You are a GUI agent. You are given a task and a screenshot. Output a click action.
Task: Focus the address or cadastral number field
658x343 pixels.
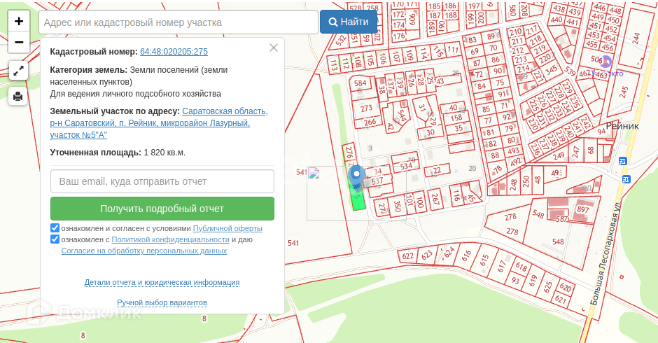(x=178, y=22)
